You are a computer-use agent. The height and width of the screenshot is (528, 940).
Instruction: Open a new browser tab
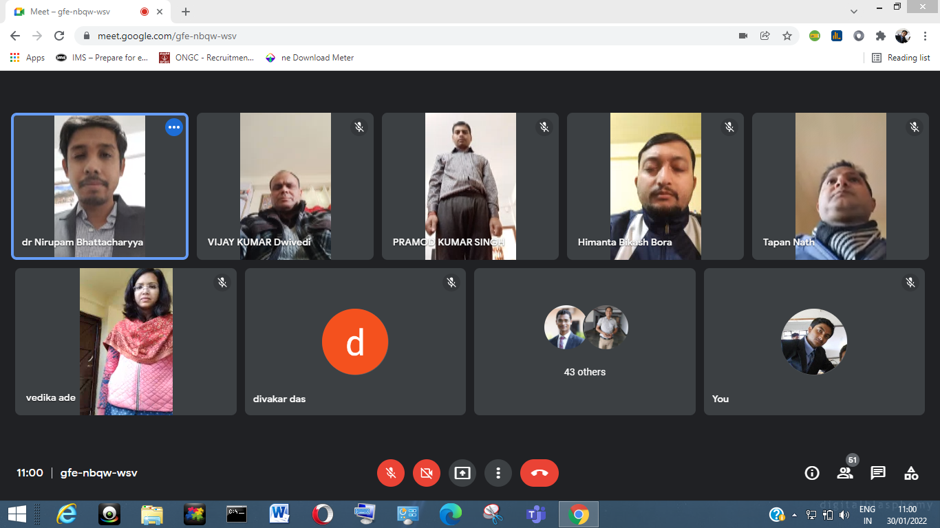186,12
